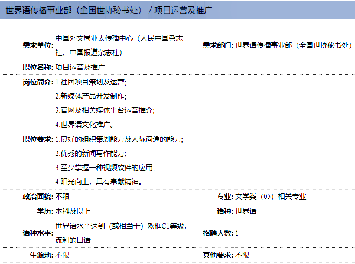
Task: Click line 3.官网及相关媒体平台运营推介
Action: tap(105, 110)
